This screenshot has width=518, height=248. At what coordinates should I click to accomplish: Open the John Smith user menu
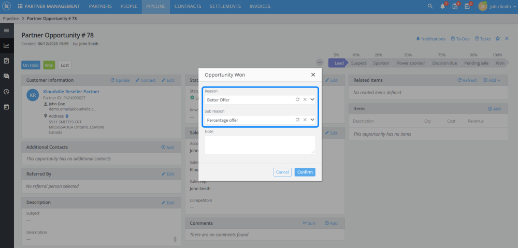pyautogui.click(x=503, y=6)
